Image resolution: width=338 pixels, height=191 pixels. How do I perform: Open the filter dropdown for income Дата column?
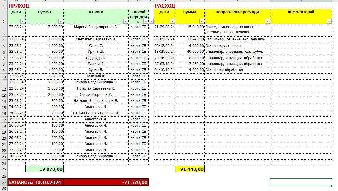click(x=23, y=21)
